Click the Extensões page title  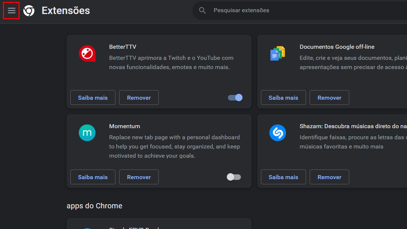(65, 11)
